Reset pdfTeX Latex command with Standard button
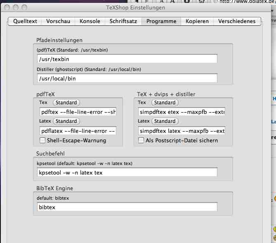276x243 pixels. point(66,121)
